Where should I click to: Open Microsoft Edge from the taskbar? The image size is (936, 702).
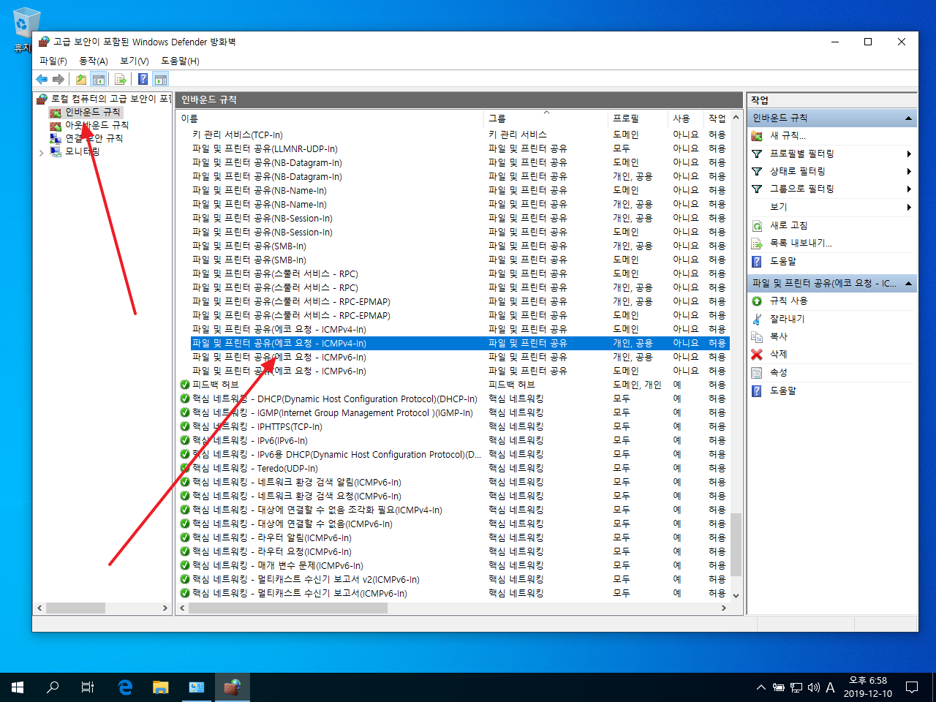click(x=125, y=687)
